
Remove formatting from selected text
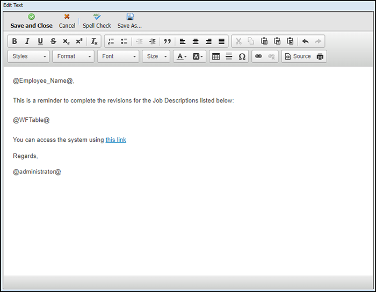pyautogui.click(x=94, y=41)
